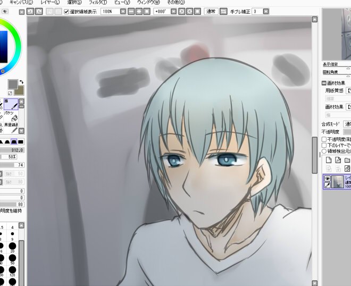Click the density slider showing 74

coord(12,165)
